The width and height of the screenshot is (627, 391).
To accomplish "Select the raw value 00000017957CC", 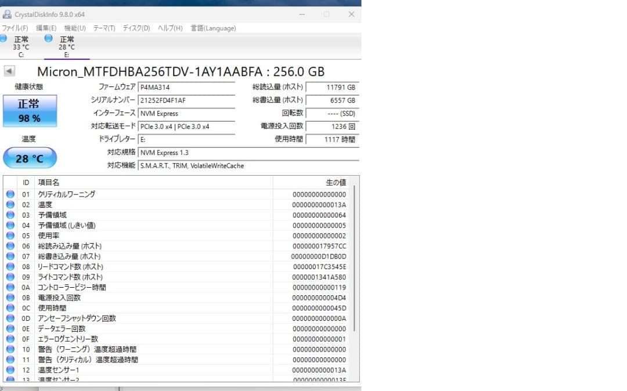I will (x=319, y=246).
